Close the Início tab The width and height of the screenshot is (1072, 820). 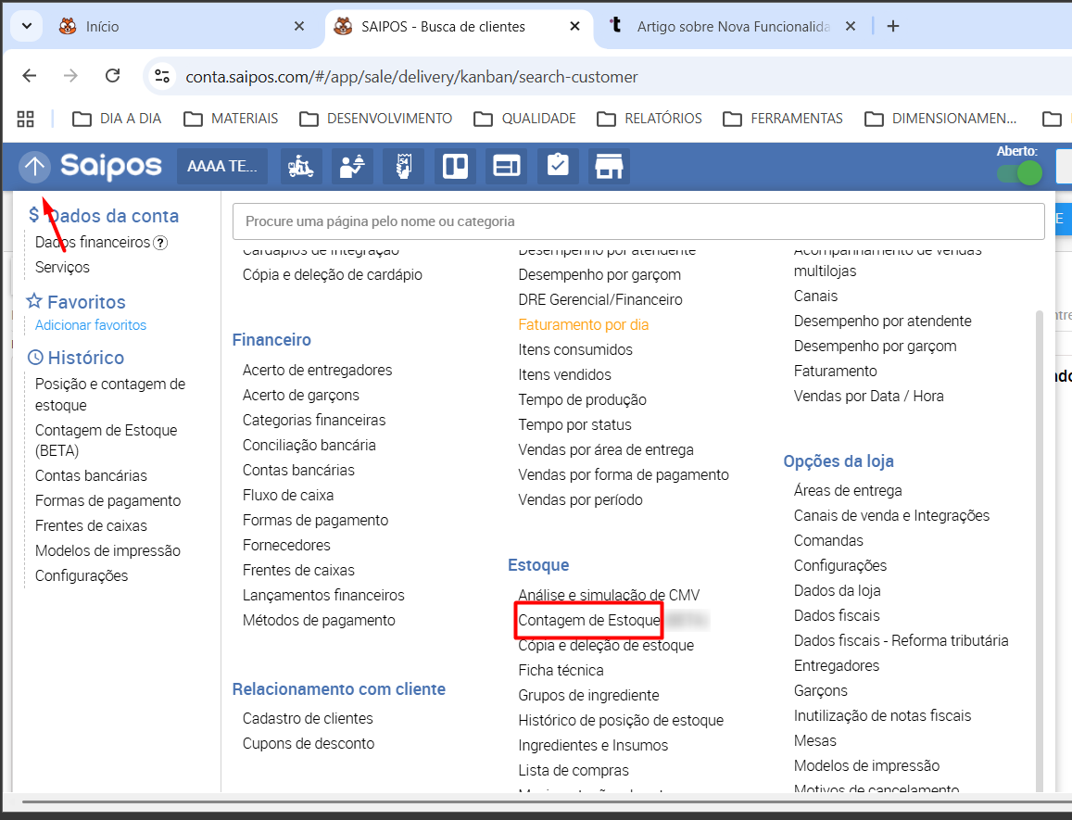[298, 27]
